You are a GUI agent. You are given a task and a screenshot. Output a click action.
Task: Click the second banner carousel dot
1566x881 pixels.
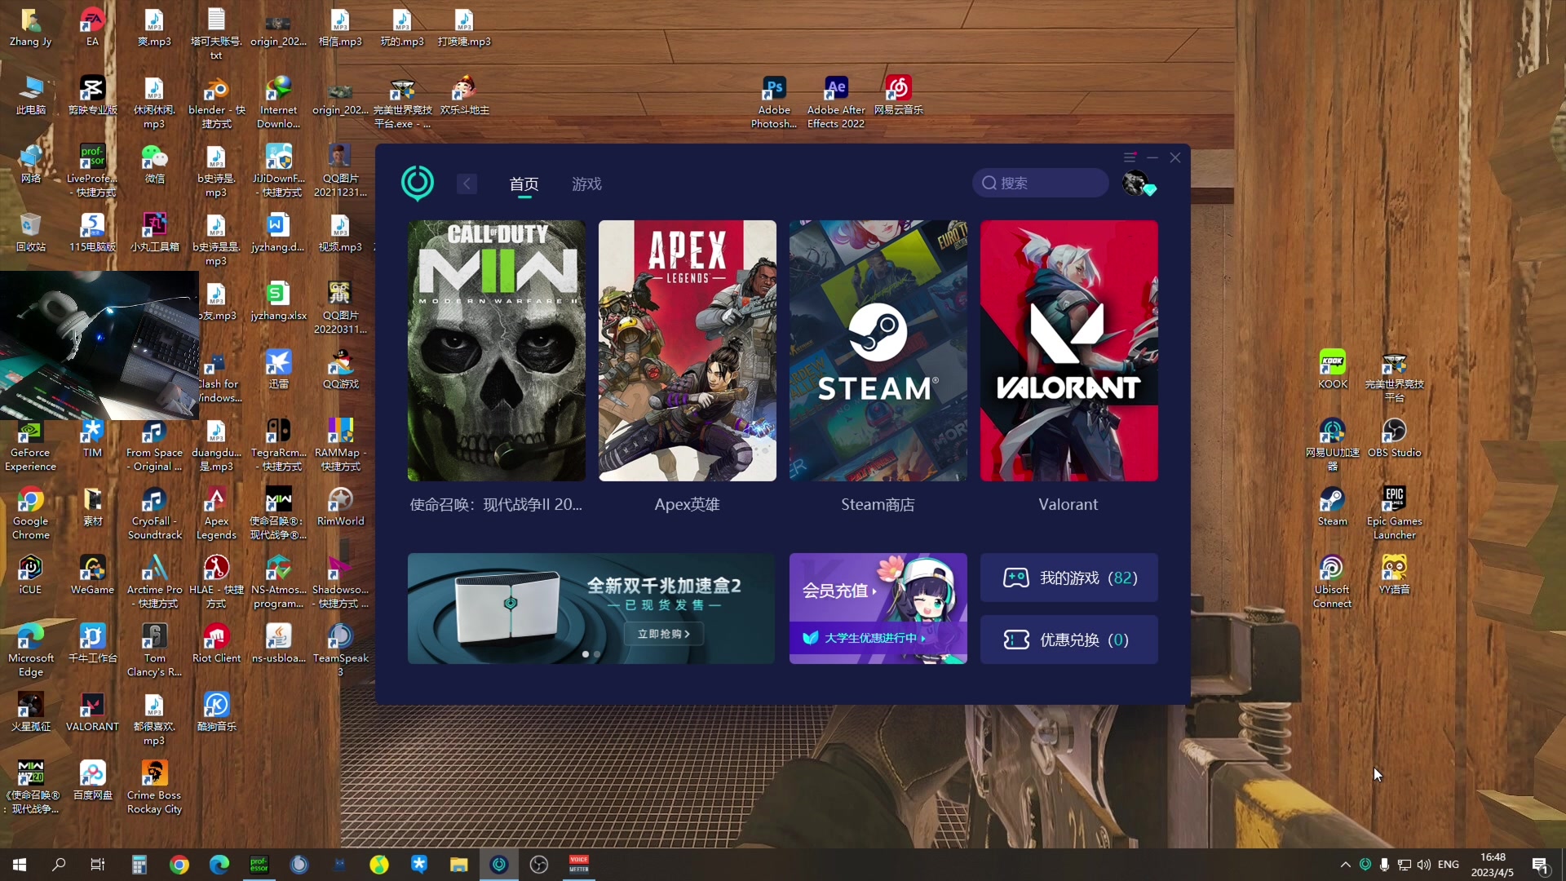click(x=597, y=654)
